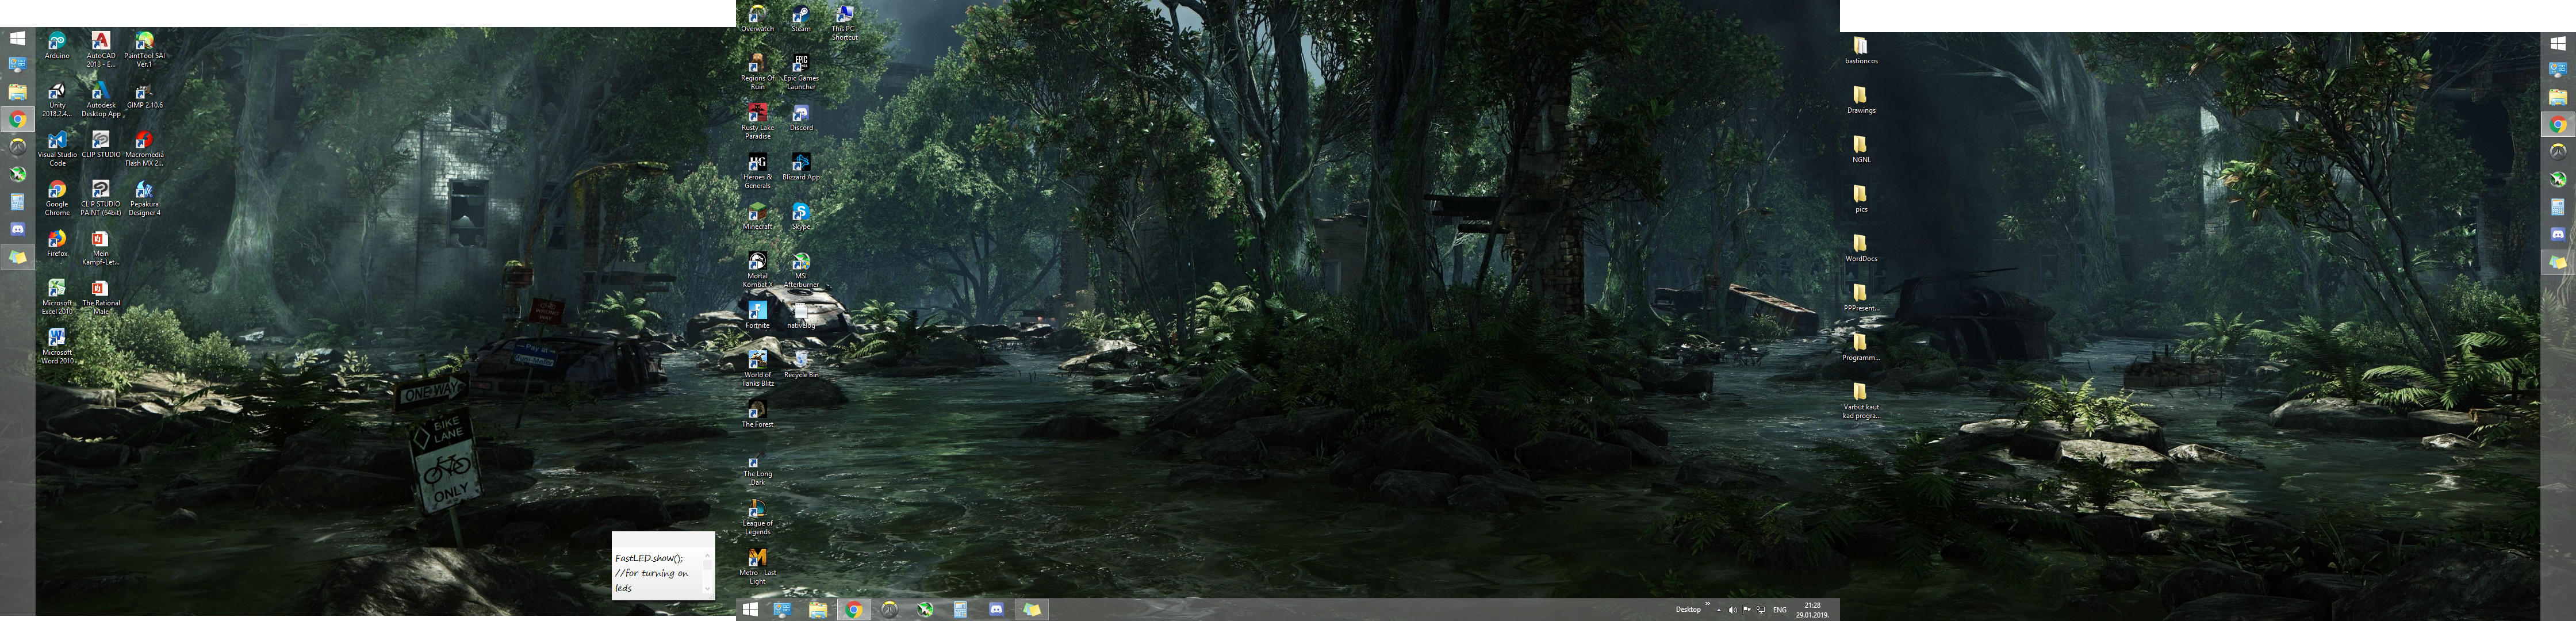Open the network status tray icon
The width and height of the screenshot is (2576, 621).
pyautogui.click(x=1760, y=609)
